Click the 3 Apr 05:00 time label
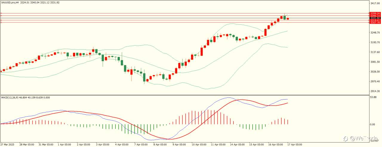The height and width of the screenshot is (147, 382). click(x=103, y=144)
